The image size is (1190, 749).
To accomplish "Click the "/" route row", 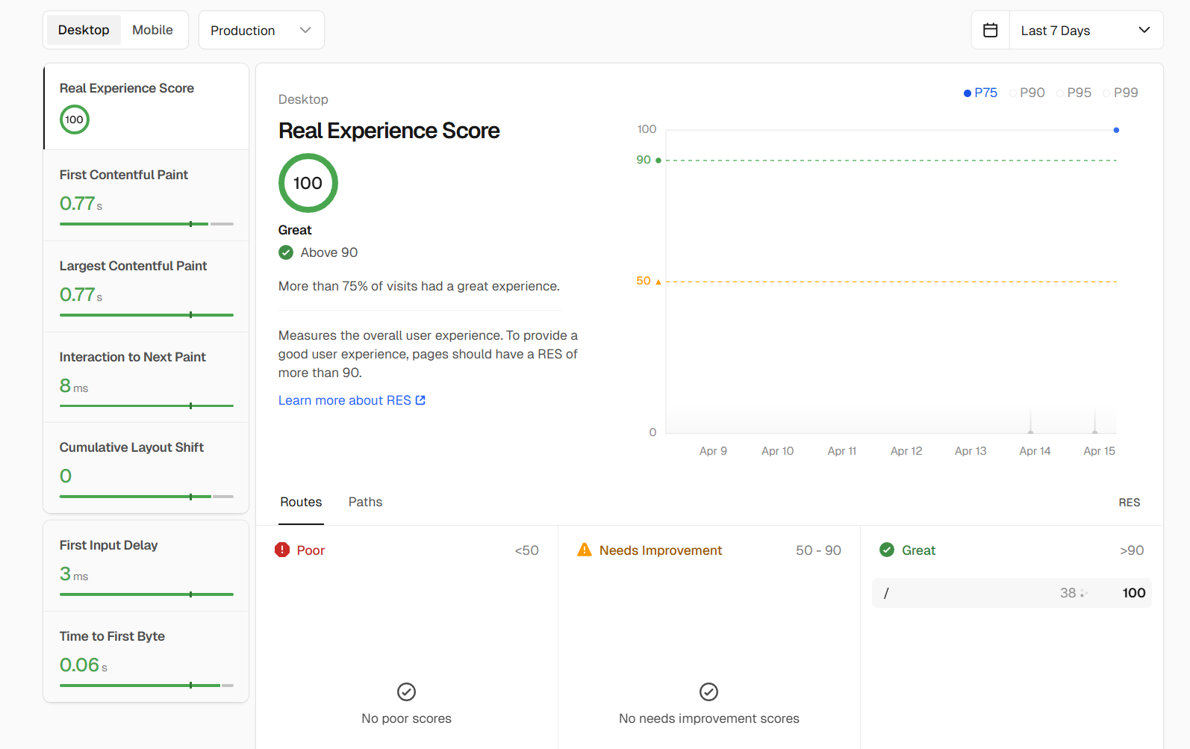I will coord(1011,593).
